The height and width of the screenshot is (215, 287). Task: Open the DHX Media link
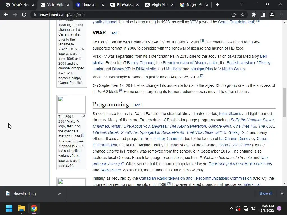146,69
